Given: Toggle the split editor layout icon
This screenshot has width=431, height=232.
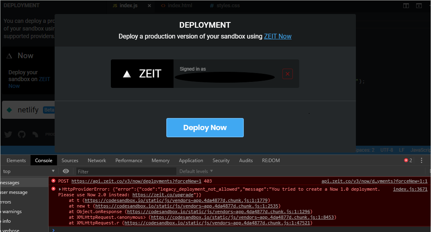Looking at the screenshot, I should point(406,6).
